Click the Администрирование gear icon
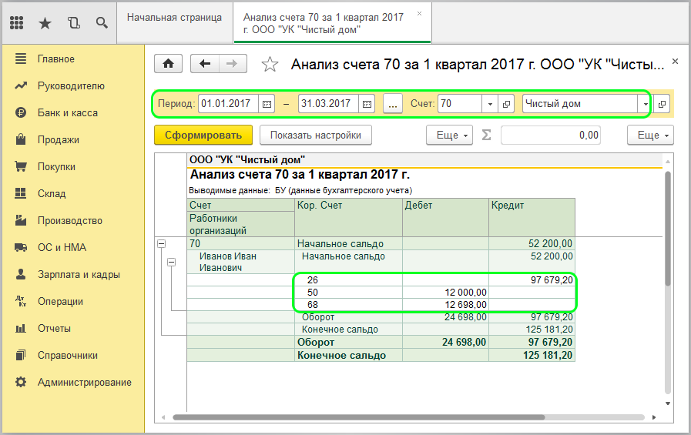The width and height of the screenshot is (691, 435). coord(21,382)
